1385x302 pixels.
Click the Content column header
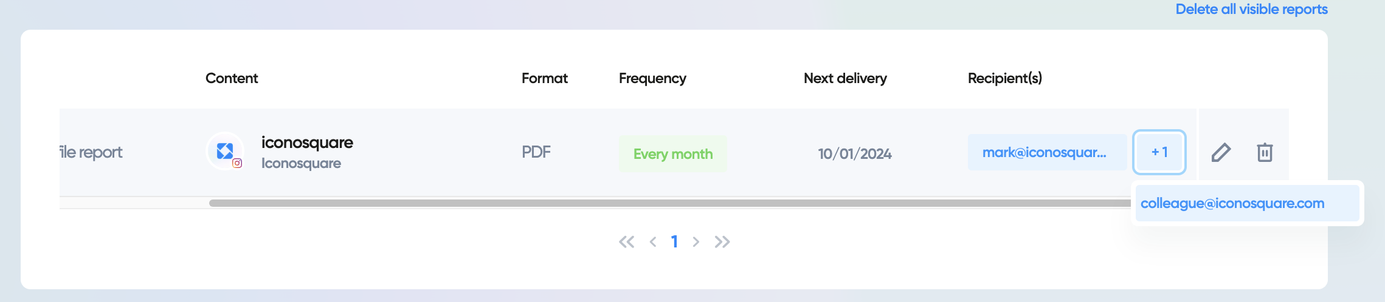pyautogui.click(x=232, y=78)
